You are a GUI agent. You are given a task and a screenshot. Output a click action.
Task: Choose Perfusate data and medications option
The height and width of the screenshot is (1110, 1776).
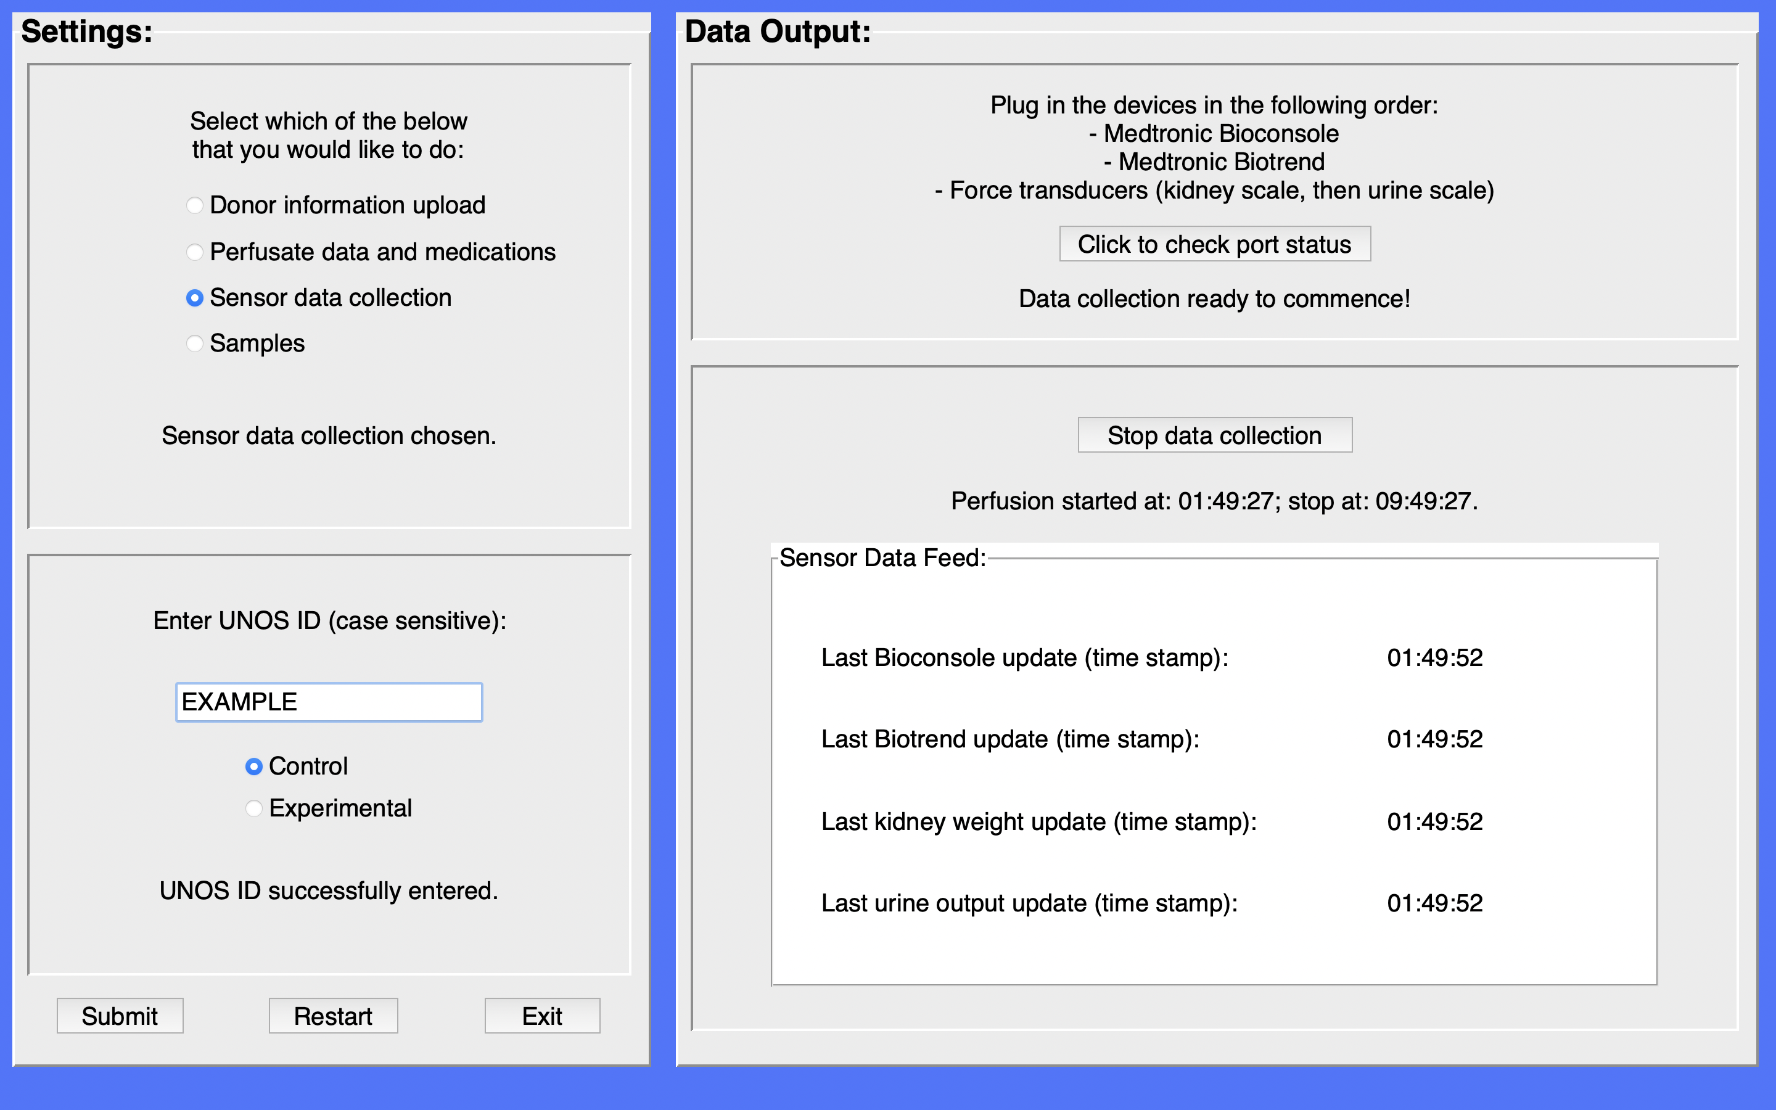(371, 252)
